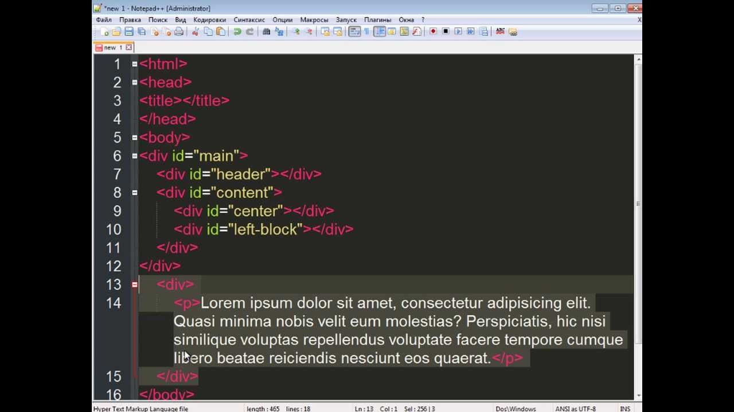
Task: Collapse the body fold marker on line 5
Action: [x=135, y=137]
